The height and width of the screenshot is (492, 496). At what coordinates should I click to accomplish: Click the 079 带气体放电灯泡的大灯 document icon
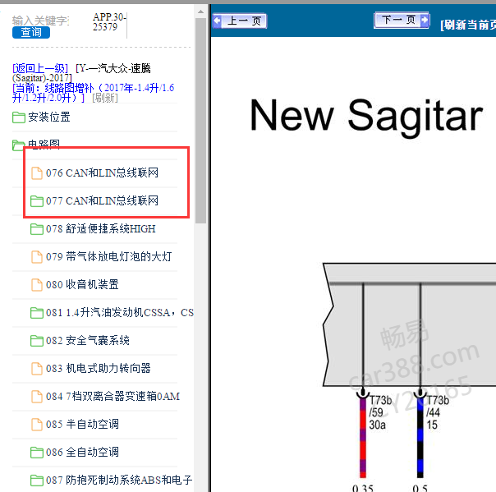tap(37, 257)
